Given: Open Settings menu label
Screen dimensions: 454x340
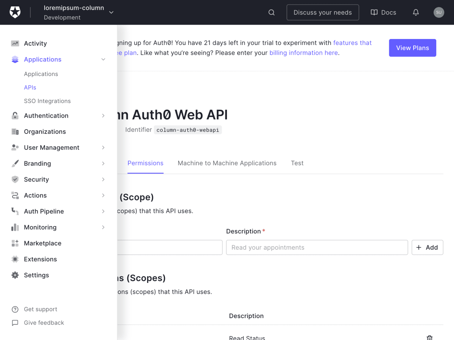Looking at the screenshot, I should (x=36, y=275).
